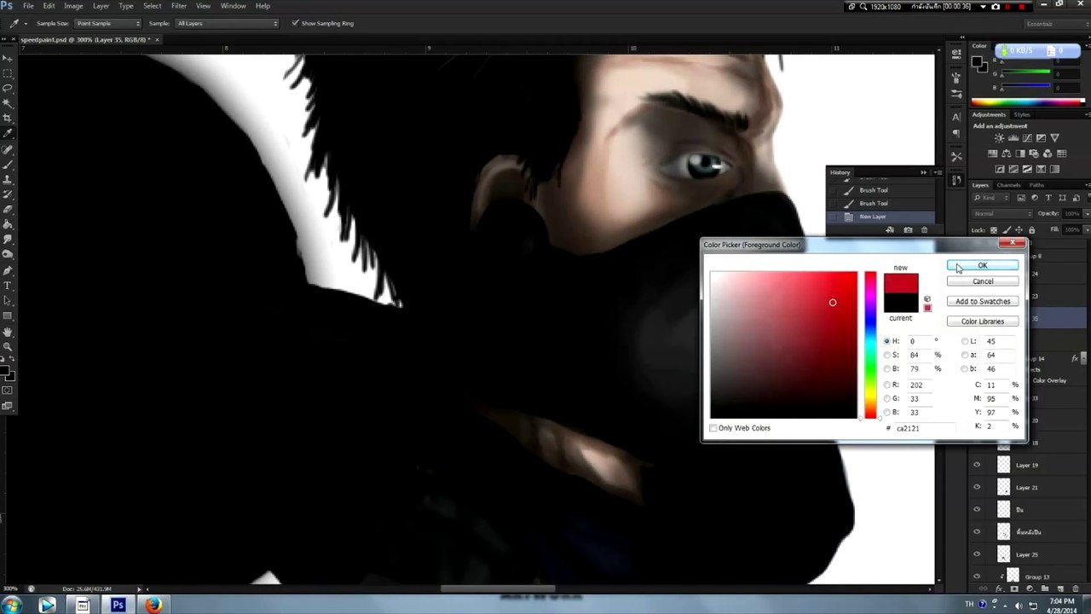Screen dimensions: 1091x614
Task: Select the Brush tool in toolbox
Action: tap(8, 165)
